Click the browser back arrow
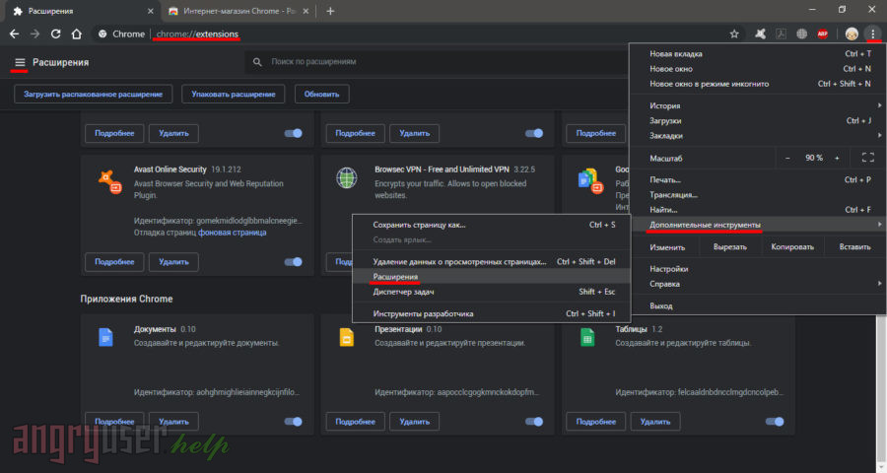The image size is (887, 473). click(x=15, y=34)
